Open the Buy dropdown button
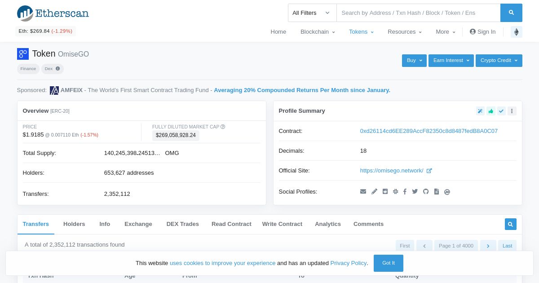539x283 pixels. tap(414, 61)
